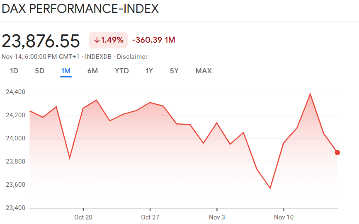Click the down arrow icon in change badge
The width and height of the screenshot is (359, 224).
(x=97, y=40)
